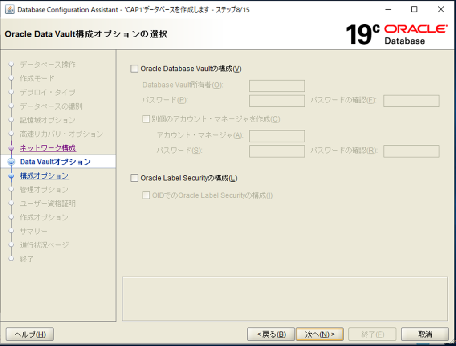Image resolution: width=456 pixels, height=346 pixels.
Task: Enable Oracle Database Vaultの構成 checkbox
Action: tap(134, 69)
